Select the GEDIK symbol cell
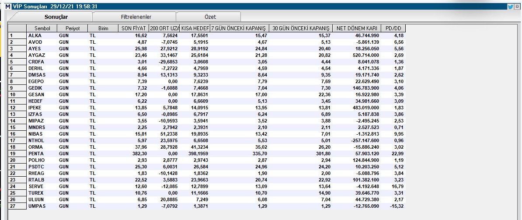 click(x=42, y=88)
